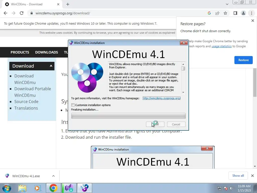Click the Install button in the installer
The width and height of the screenshot is (257, 193).
pyautogui.click(x=155, y=124)
